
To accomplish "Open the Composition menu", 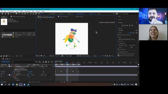I will click(11, 11).
